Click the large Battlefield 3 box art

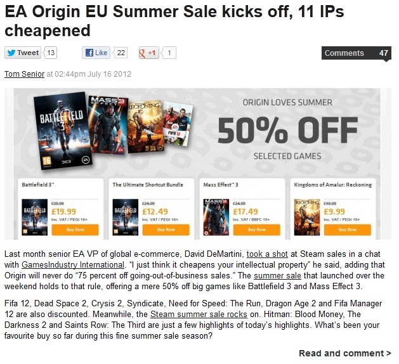pos(63,131)
